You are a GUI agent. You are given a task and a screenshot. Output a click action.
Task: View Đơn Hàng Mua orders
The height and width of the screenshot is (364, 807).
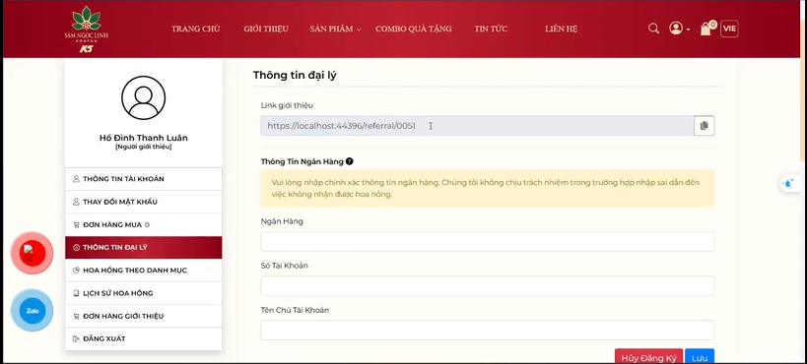pos(144,224)
